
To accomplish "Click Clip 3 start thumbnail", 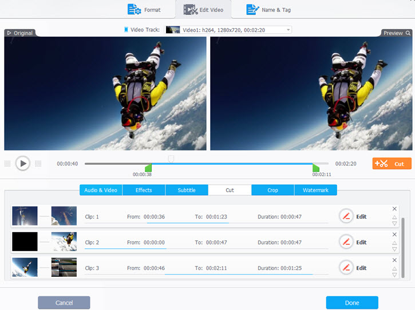I will [x=25, y=267].
